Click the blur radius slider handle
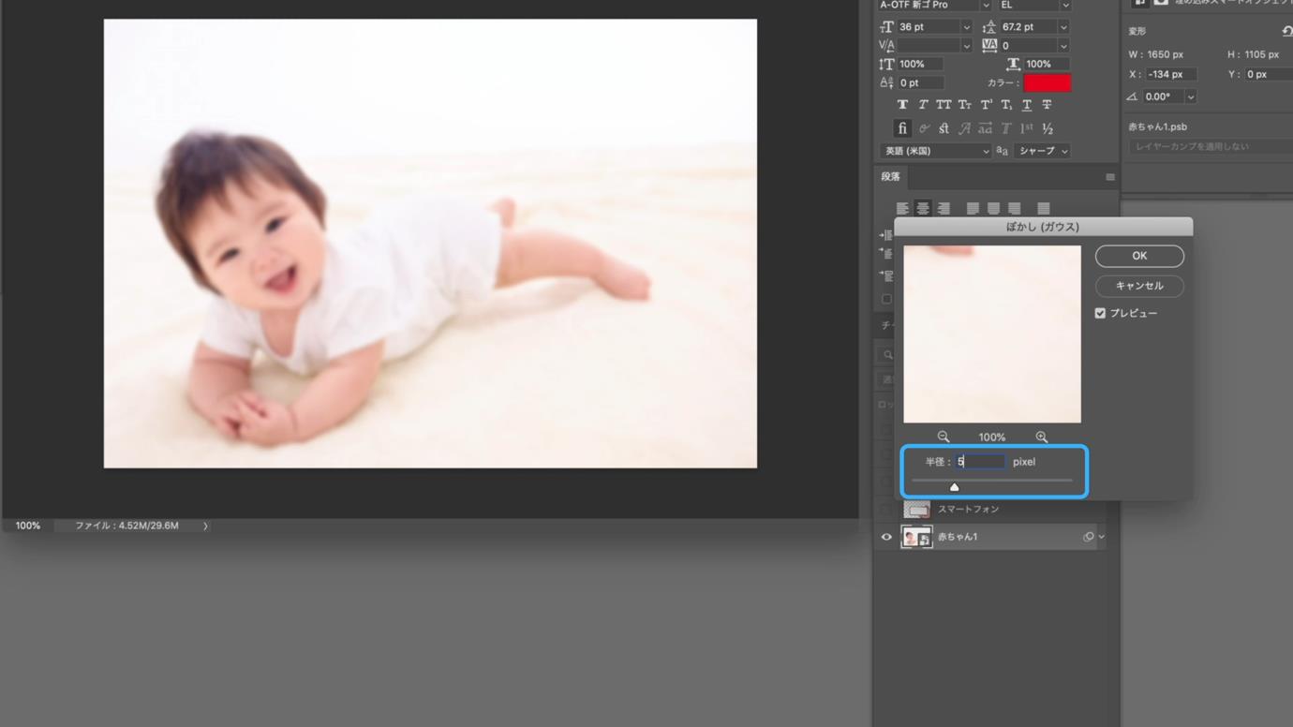This screenshot has height=727, width=1293. [x=954, y=487]
